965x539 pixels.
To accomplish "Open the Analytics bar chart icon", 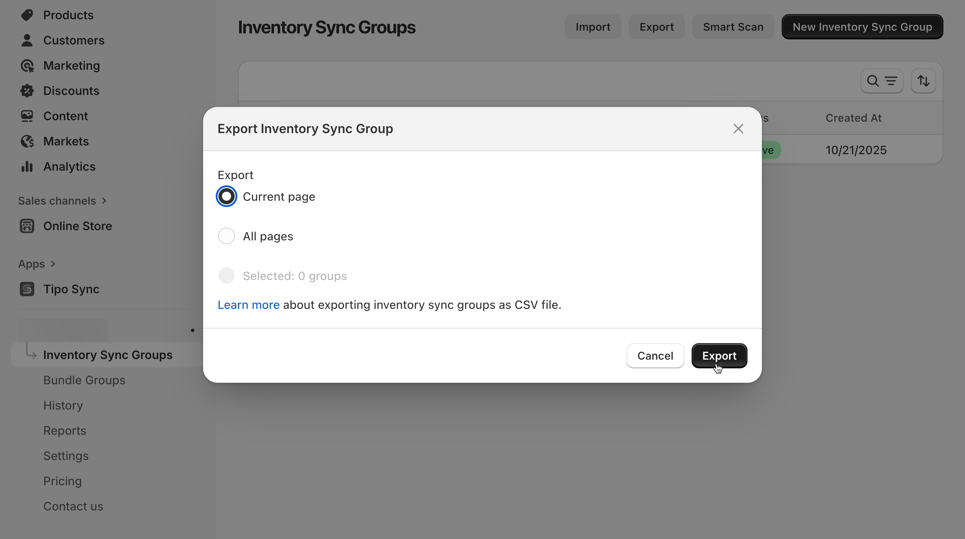I will 27,166.
